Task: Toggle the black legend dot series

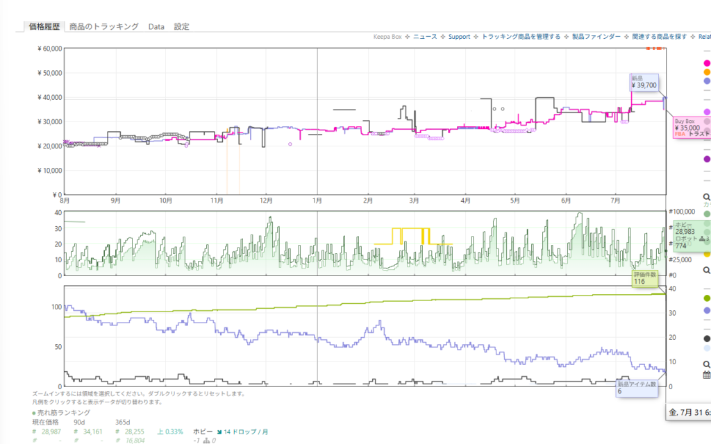Action: [707, 339]
